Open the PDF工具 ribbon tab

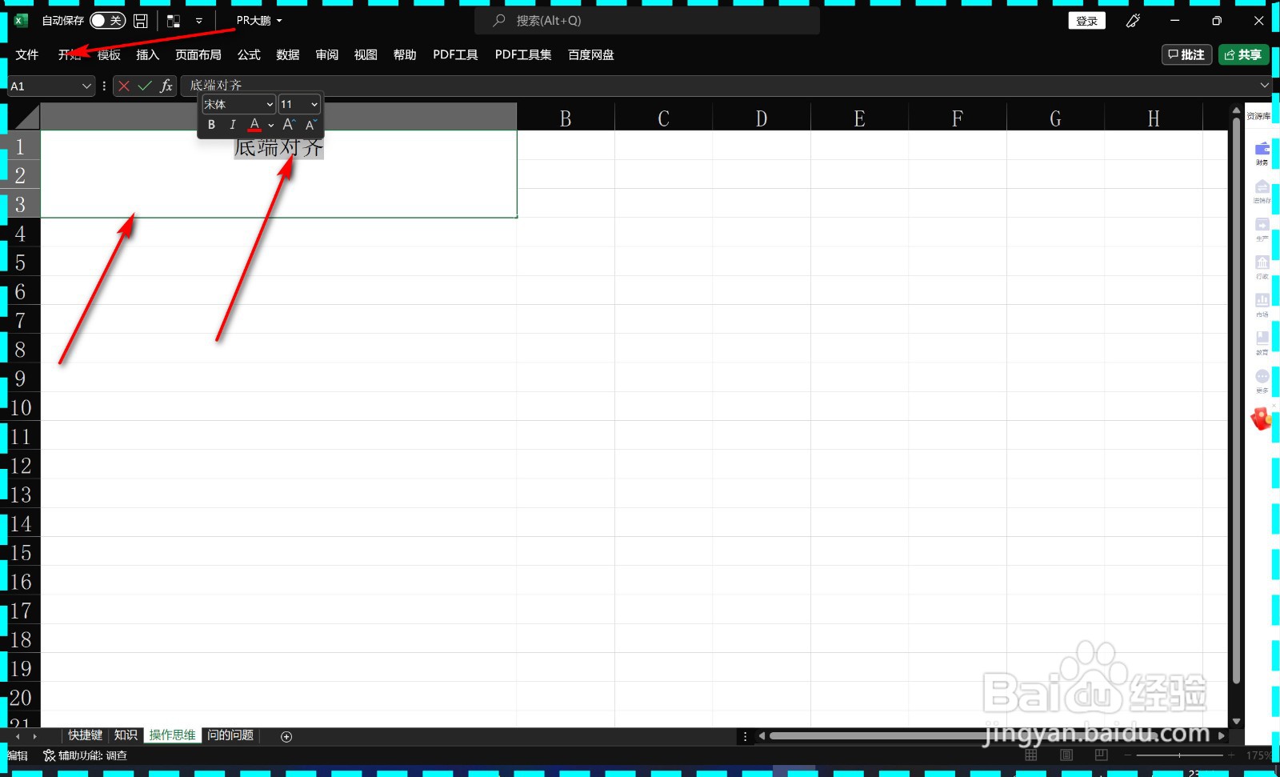(455, 54)
